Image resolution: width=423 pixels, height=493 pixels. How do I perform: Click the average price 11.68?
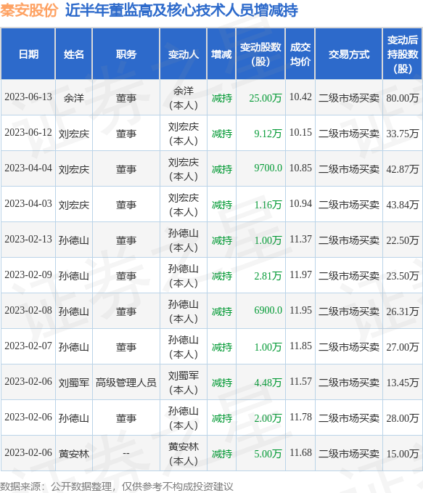pyautogui.click(x=300, y=452)
